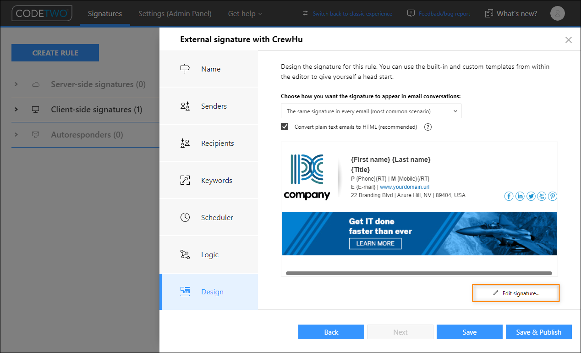Uncheck Convert plain text emails to HTML
The height and width of the screenshot is (353, 581).
pyautogui.click(x=285, y=127)
